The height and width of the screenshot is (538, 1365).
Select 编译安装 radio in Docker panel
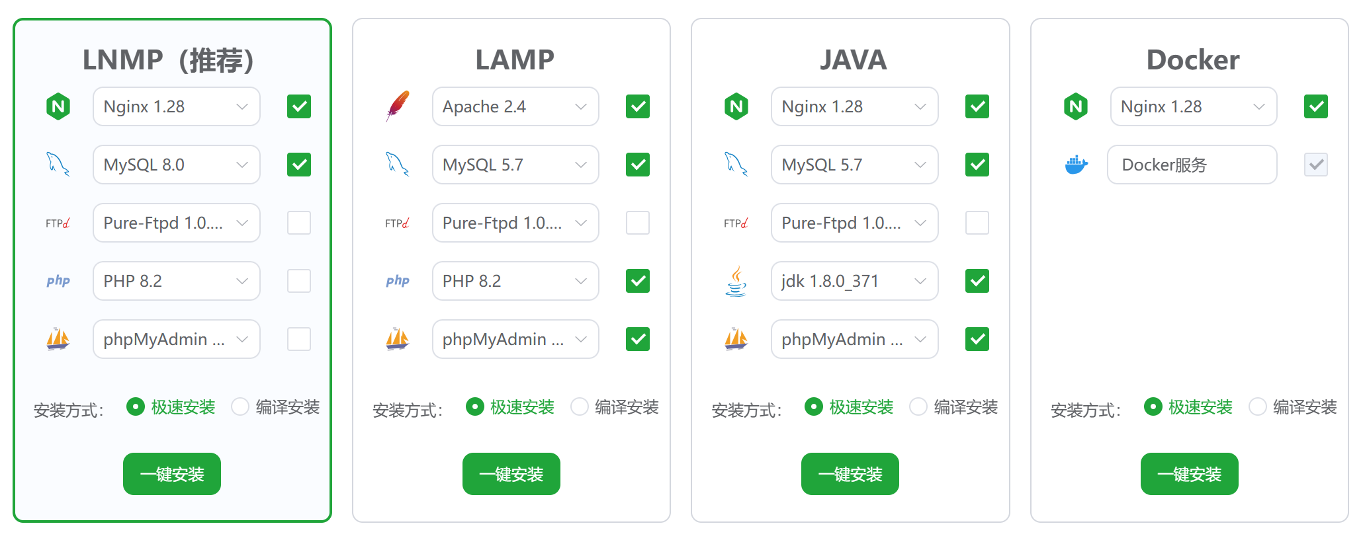pyautogui.click(x=1258, y=406)
